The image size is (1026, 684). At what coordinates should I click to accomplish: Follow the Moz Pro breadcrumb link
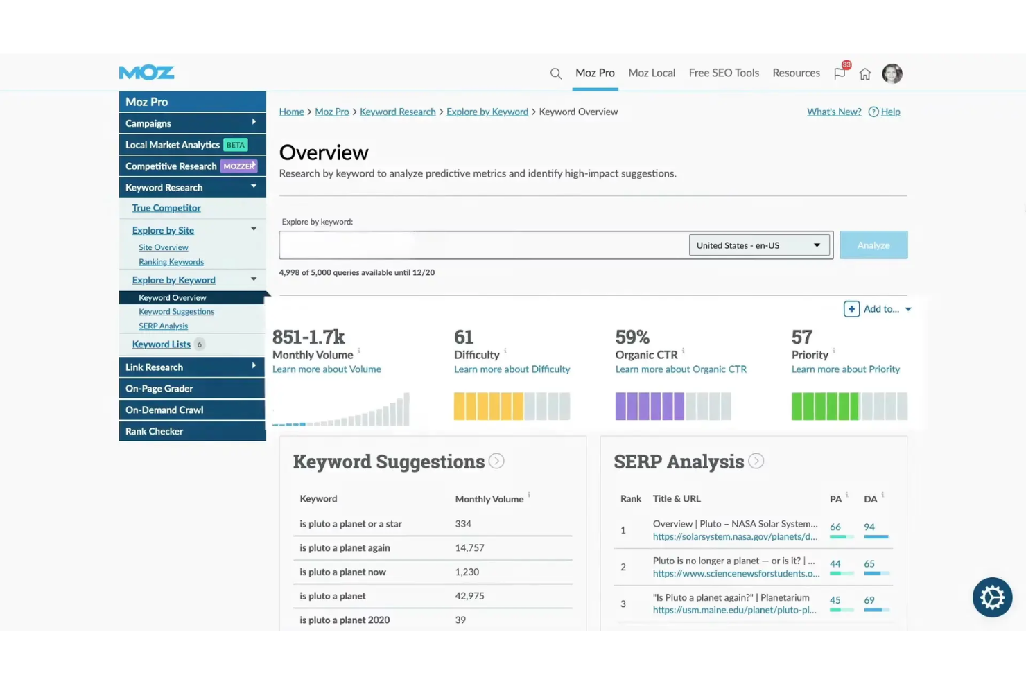click(332, 112)
